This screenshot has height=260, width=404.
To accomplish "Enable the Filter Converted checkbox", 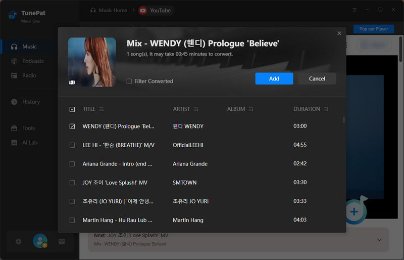I will coord(129,81).
